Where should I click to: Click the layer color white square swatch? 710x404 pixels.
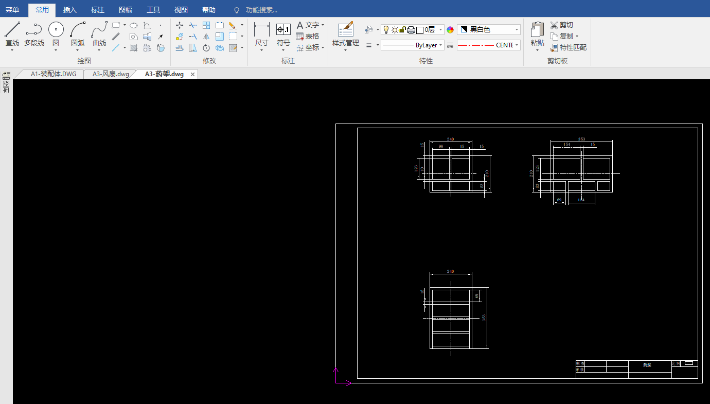(419, 30)
